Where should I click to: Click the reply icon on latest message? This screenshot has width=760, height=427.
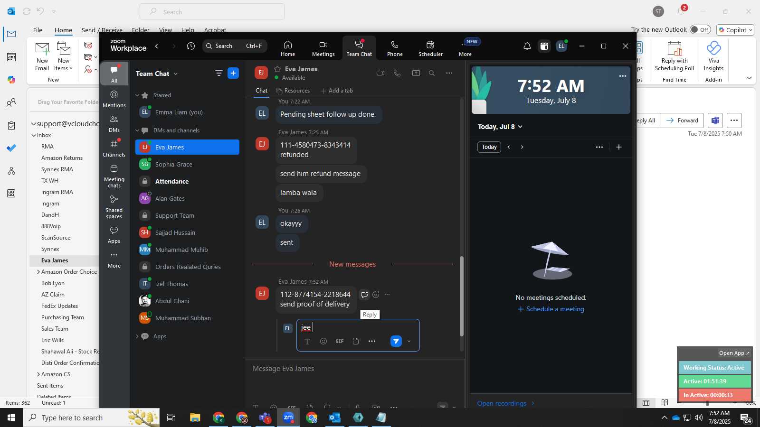(x=364, y=295)
